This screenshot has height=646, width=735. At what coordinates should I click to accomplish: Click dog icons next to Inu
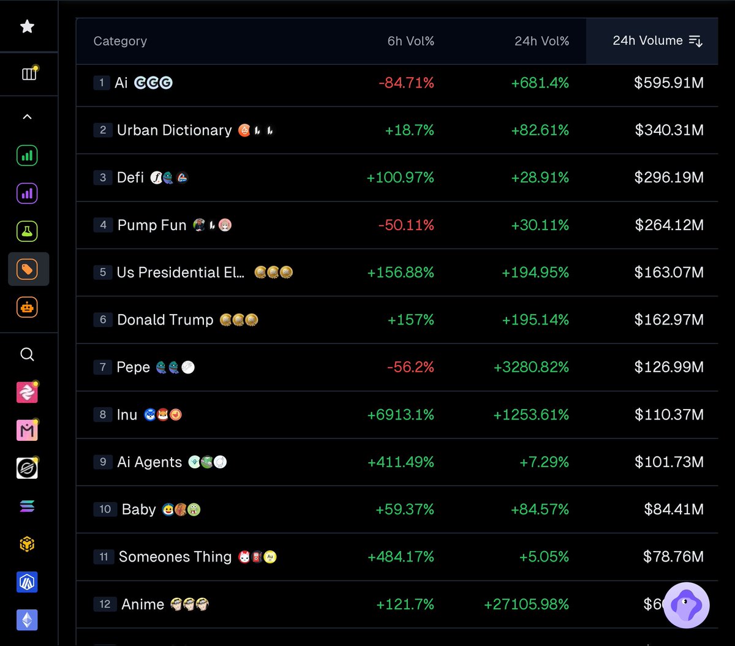[x=163, y=415]
